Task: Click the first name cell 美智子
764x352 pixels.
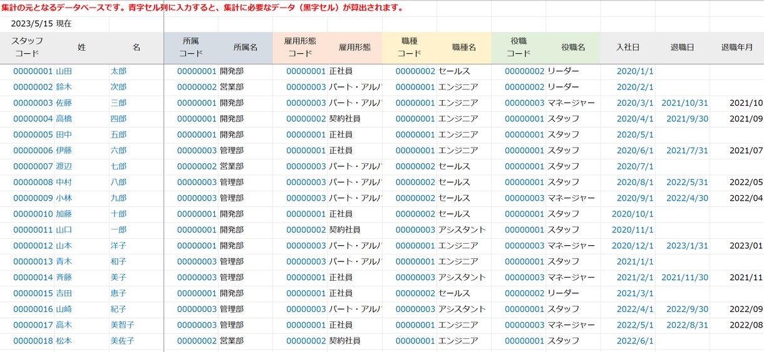Action: [122, 325]
